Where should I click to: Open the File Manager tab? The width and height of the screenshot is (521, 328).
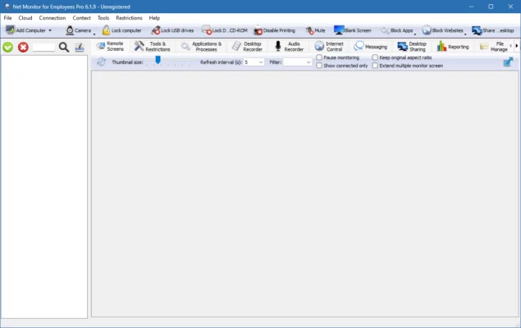click(x=494, y=46)
